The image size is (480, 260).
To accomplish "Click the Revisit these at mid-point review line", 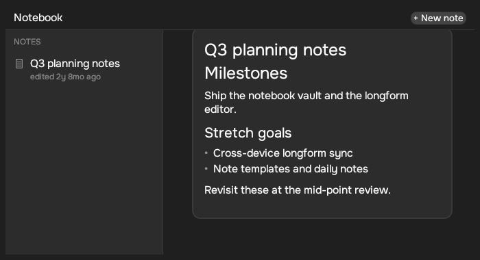I will pyautogui.click(x=297, y=190).
